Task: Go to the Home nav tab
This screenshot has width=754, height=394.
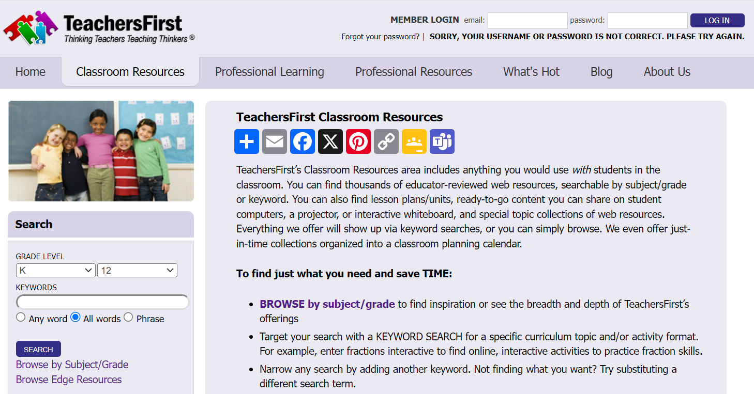Action: pyautogui.click(x=31, y=72)
